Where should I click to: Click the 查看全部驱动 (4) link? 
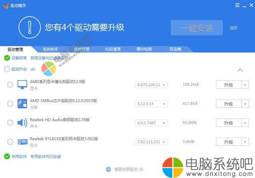point(129,170)
